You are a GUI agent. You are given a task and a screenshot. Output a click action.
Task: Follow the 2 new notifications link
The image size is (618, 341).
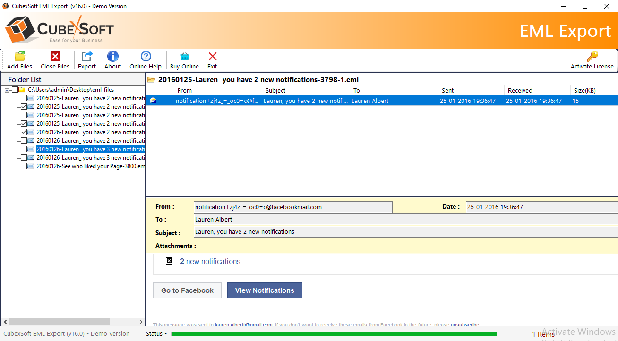[210, 261]
